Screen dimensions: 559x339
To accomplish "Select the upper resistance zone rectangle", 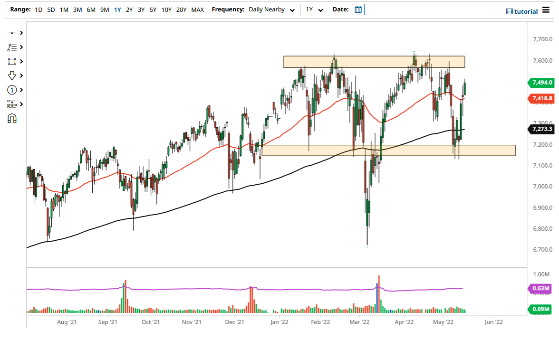I will tap(374, 62).
